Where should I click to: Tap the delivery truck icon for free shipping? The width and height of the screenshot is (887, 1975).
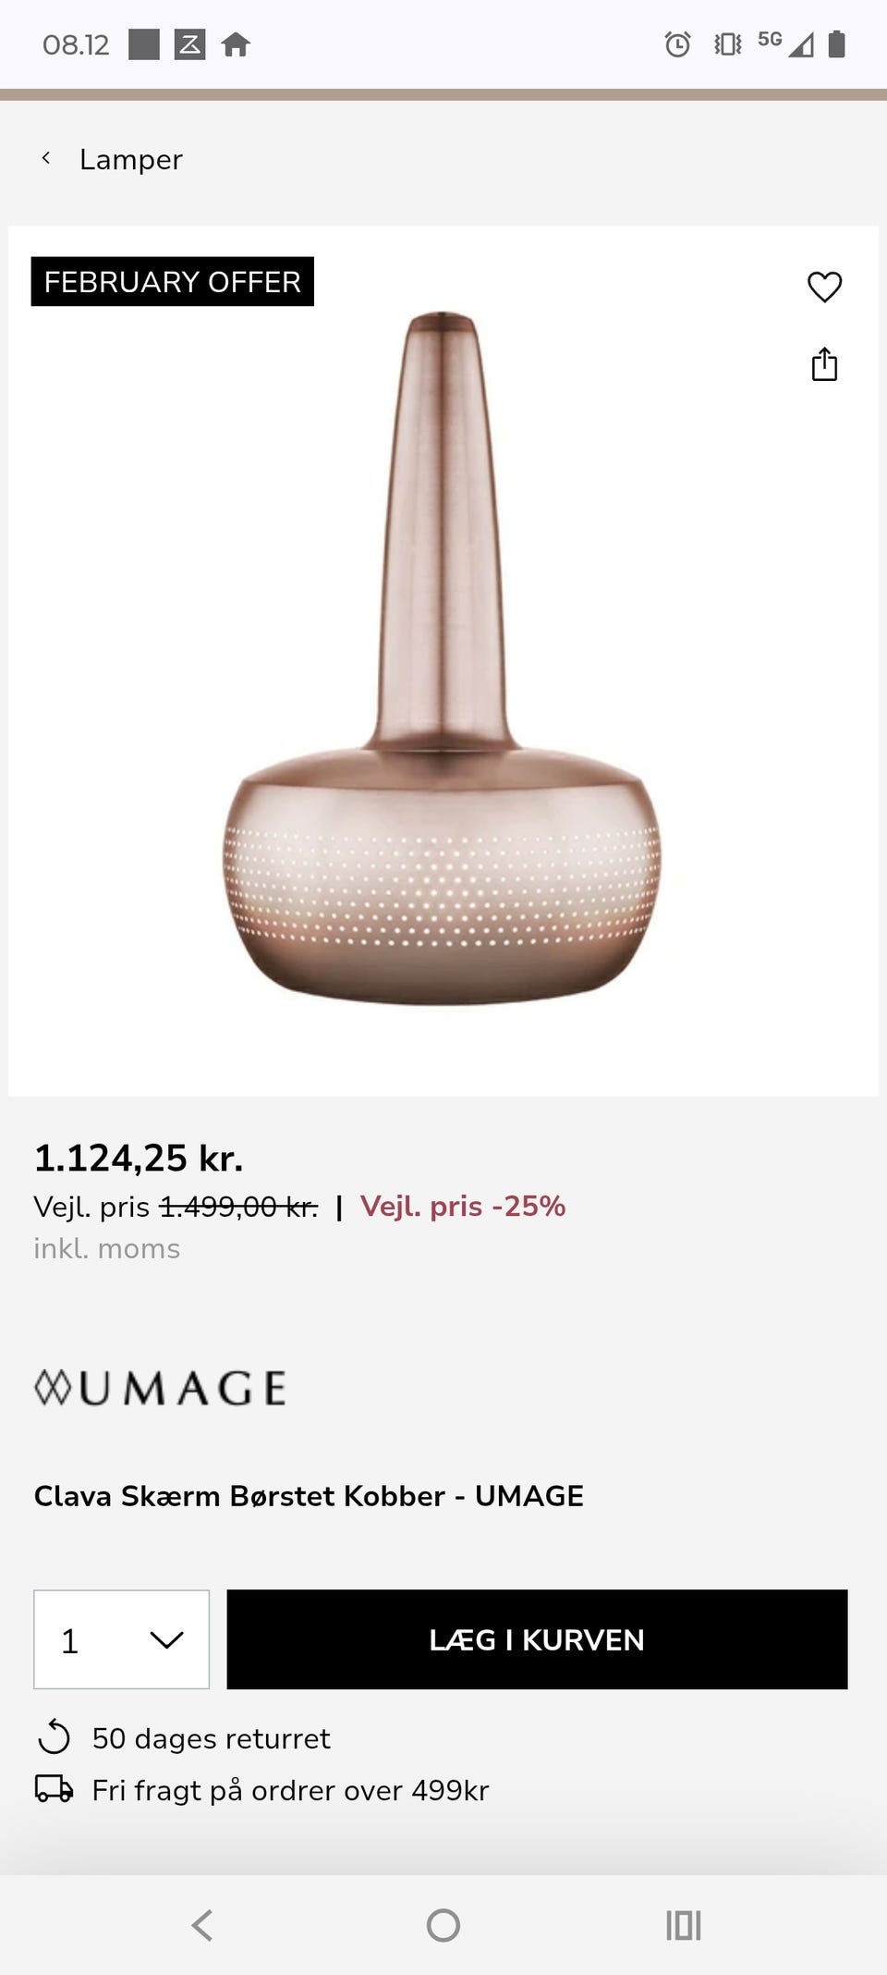coord(54,1789)
